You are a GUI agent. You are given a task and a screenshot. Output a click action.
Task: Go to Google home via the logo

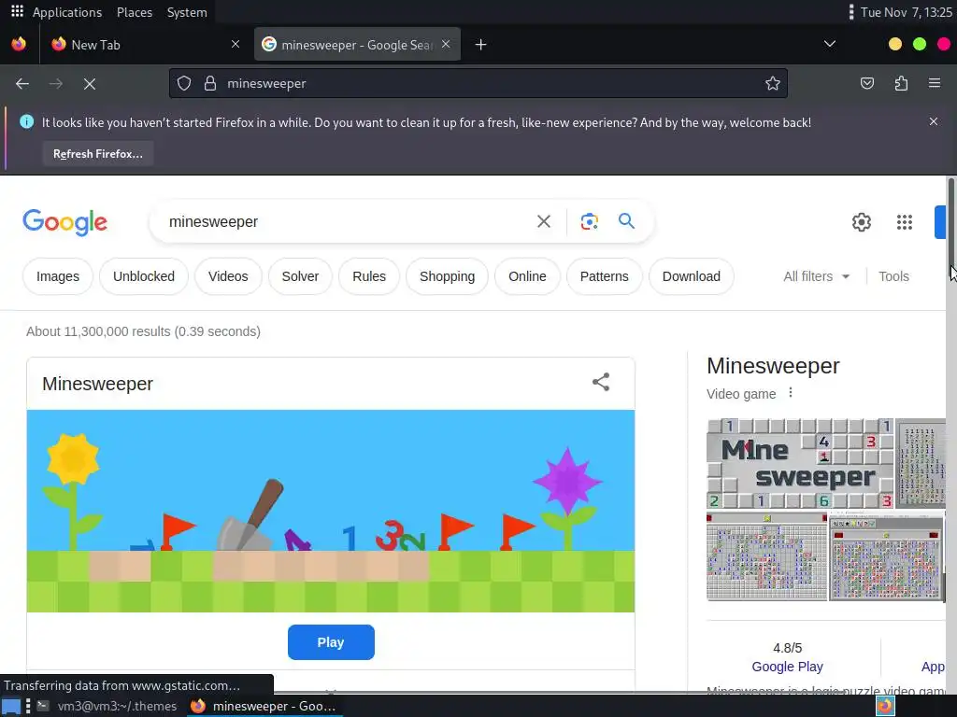(64, 222)
